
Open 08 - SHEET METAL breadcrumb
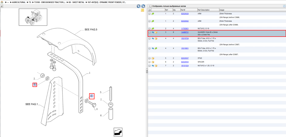click(77, 2)
